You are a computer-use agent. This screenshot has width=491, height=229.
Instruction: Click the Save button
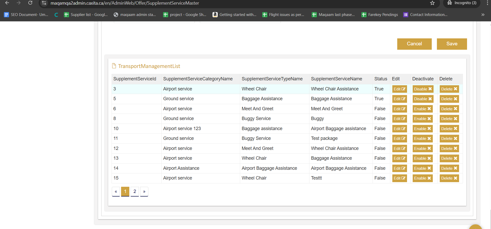[452, 44]
